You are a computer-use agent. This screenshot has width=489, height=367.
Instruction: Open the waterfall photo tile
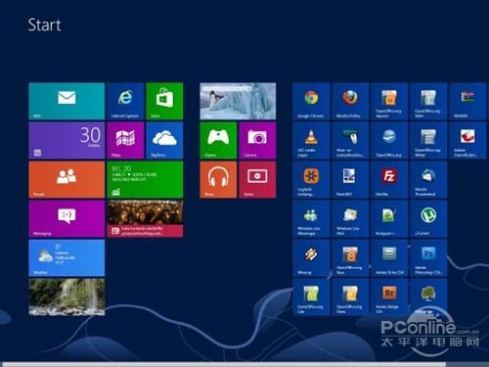pos(67,297)
